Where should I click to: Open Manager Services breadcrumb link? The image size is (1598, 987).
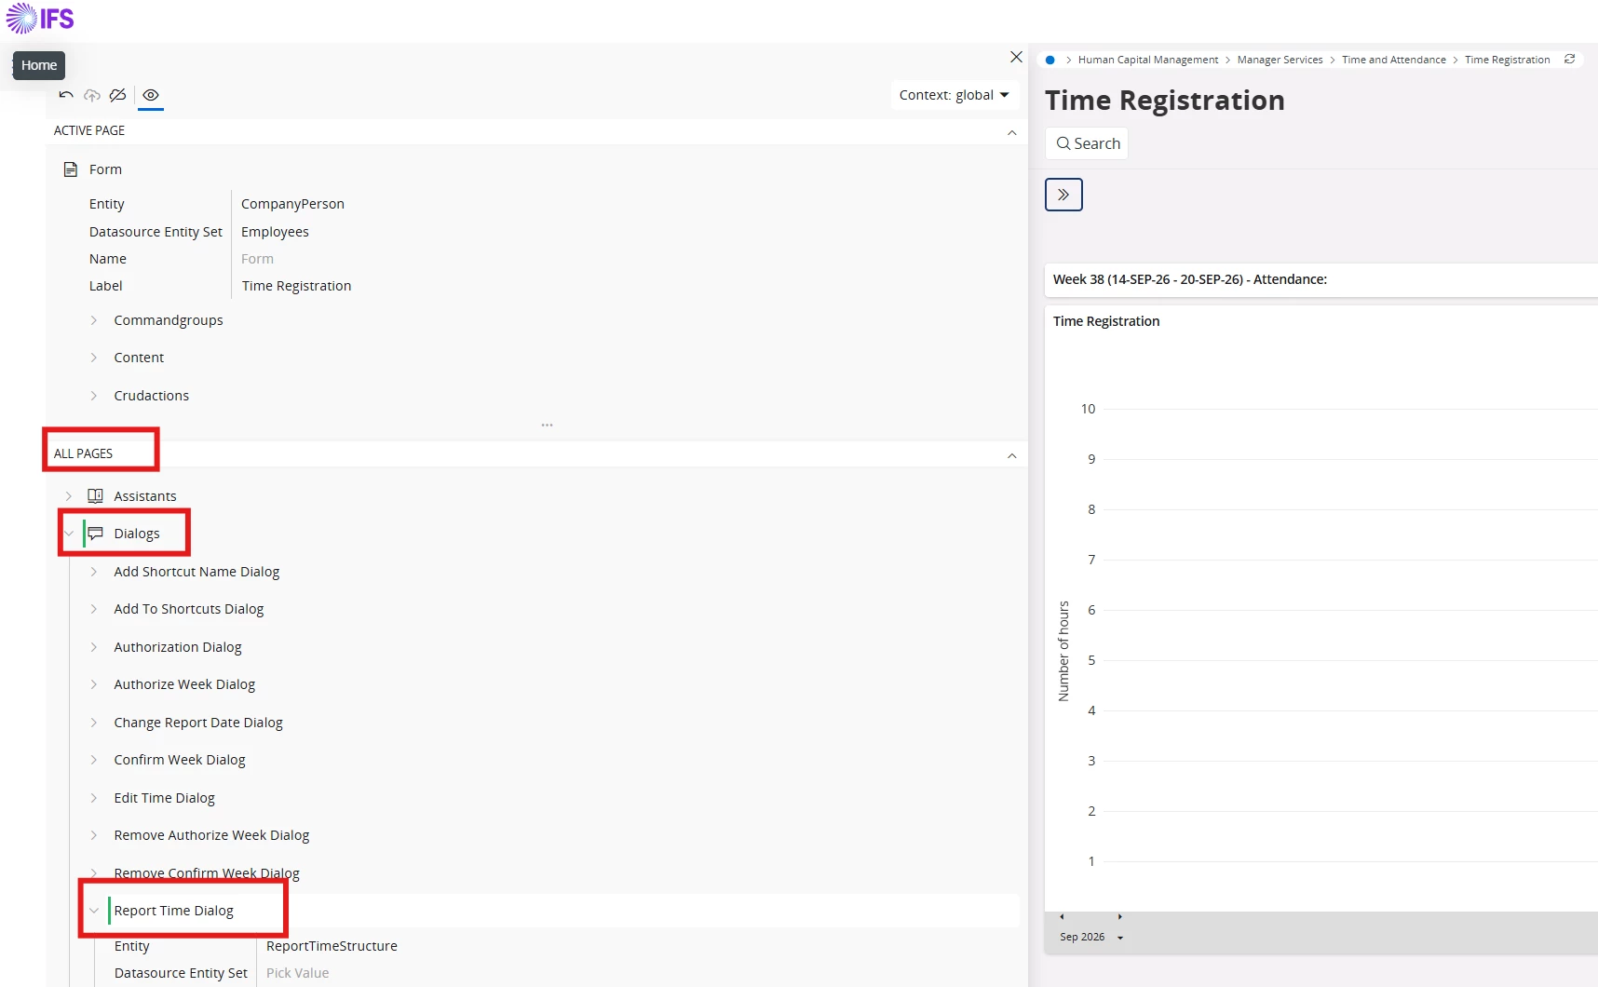[x=1280, y=60]
